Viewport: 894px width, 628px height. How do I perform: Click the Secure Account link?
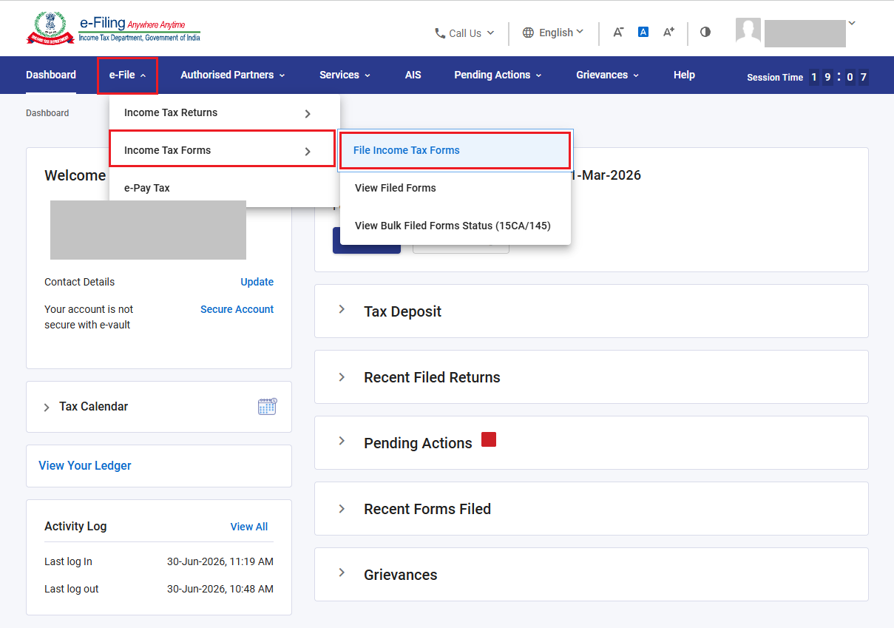click(x=237, y=309)
